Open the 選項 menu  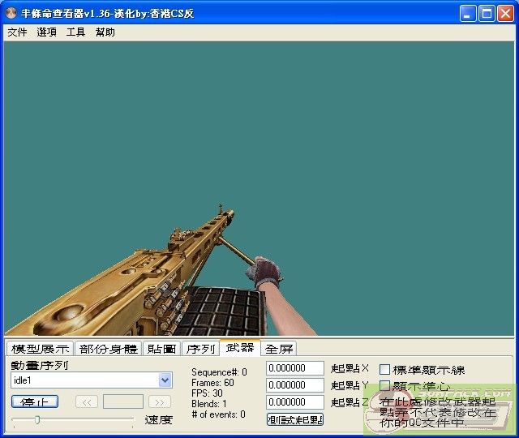[x=47, y=32]
